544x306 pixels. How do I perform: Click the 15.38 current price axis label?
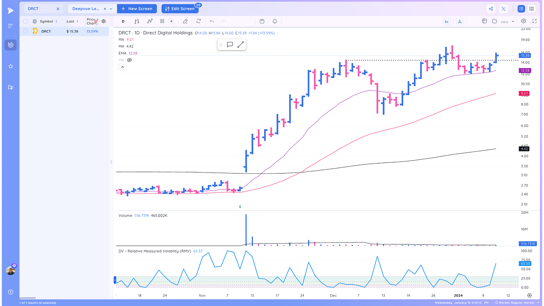click(525, 56)
